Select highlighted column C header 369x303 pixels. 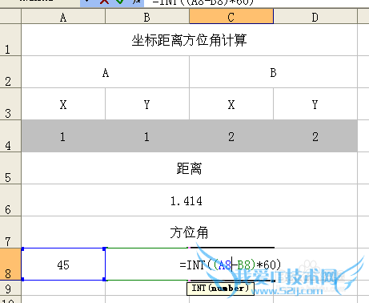(x=231, y=17)
